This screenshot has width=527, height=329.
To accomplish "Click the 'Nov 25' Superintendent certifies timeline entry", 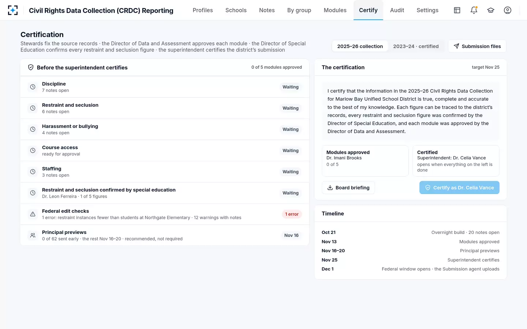I will point(411,260).
